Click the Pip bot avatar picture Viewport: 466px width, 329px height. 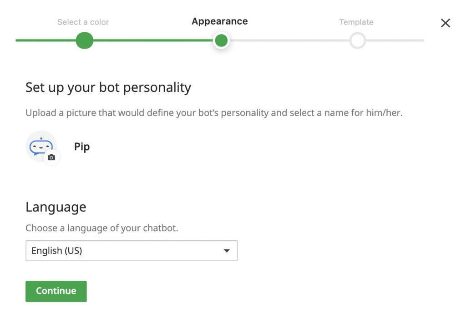click(x=41, y=146)
